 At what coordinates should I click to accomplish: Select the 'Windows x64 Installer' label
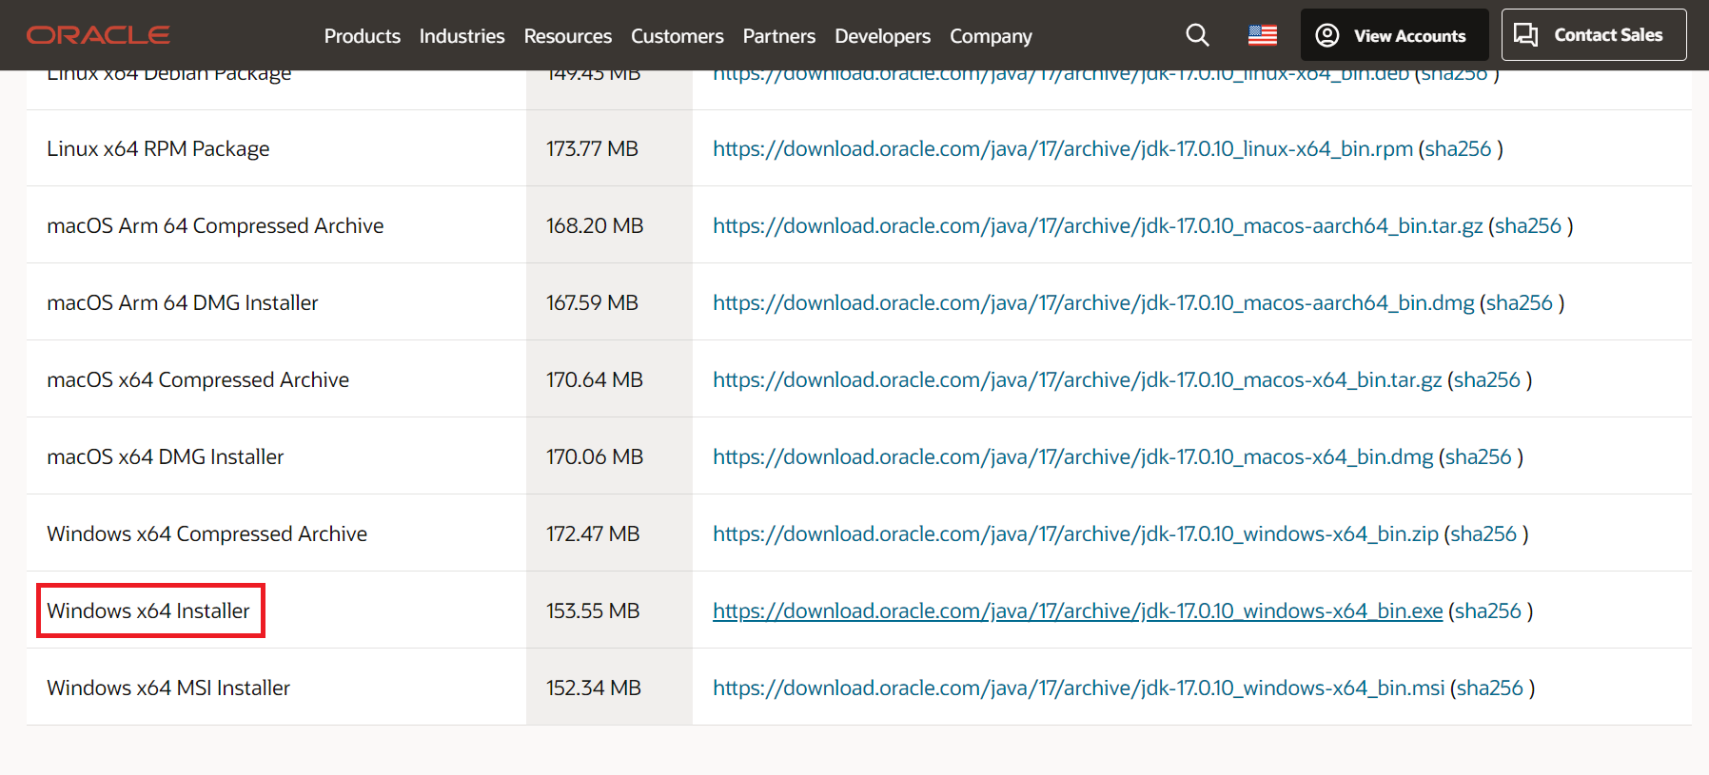point(148,610)
